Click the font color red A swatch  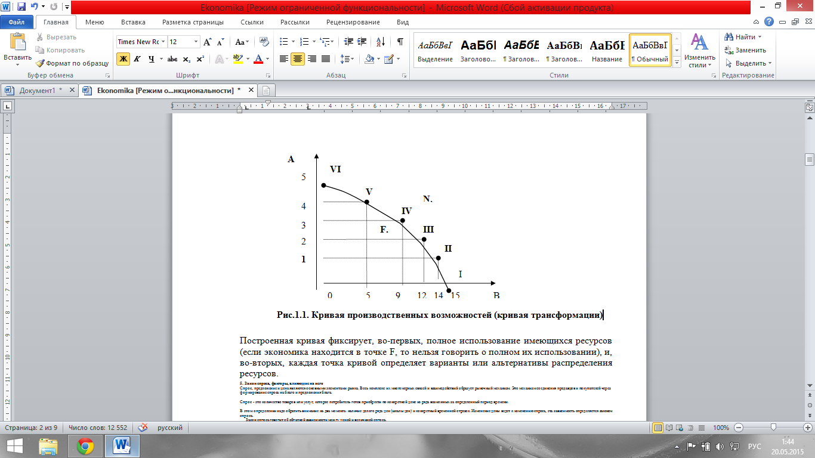pos(258,59)
